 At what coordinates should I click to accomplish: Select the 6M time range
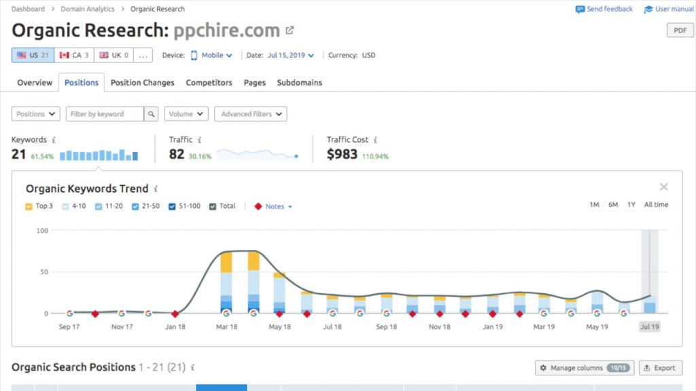point(613,204)
